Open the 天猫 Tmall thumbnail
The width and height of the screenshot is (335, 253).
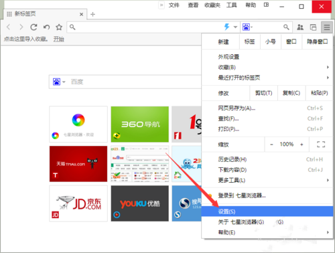tap(78, 164)
